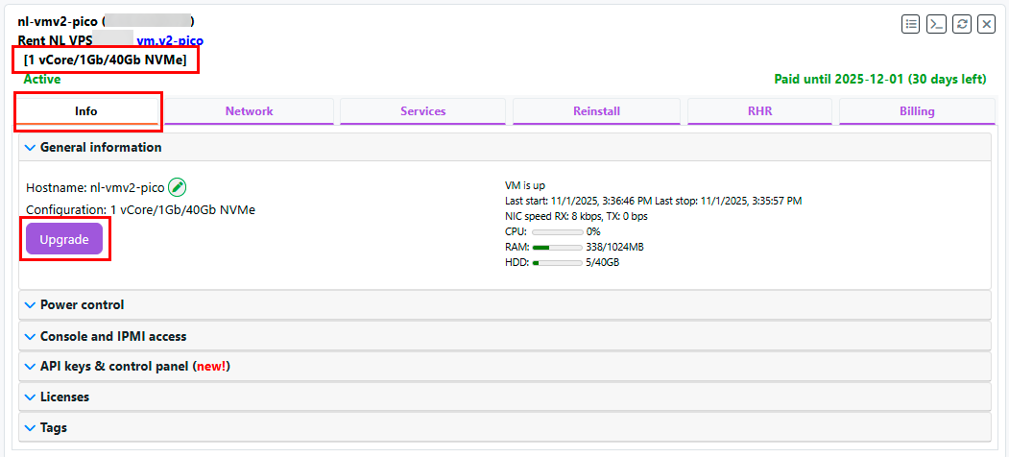Expand the Licenses section

pyautogui.click(x=64, y=397)
